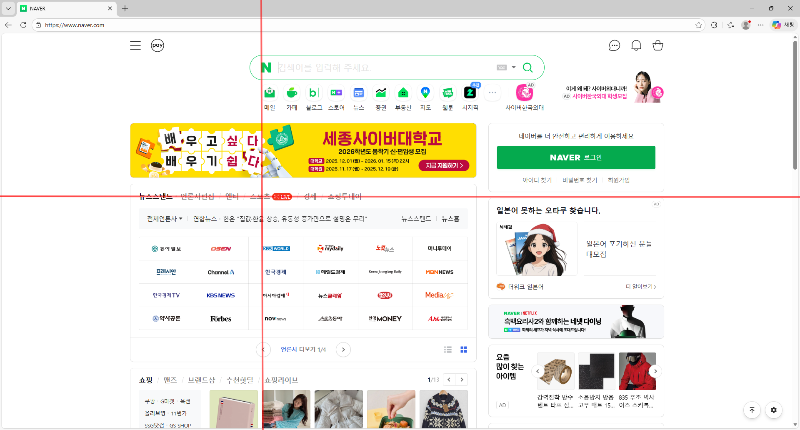Click the green NAVER 로그인 button
Viewport: 800px width, 430px height.
point(576,157)
